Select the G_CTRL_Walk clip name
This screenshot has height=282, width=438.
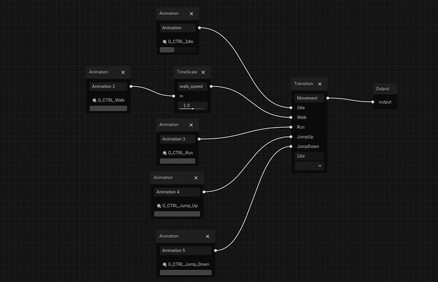pos(111,100)
